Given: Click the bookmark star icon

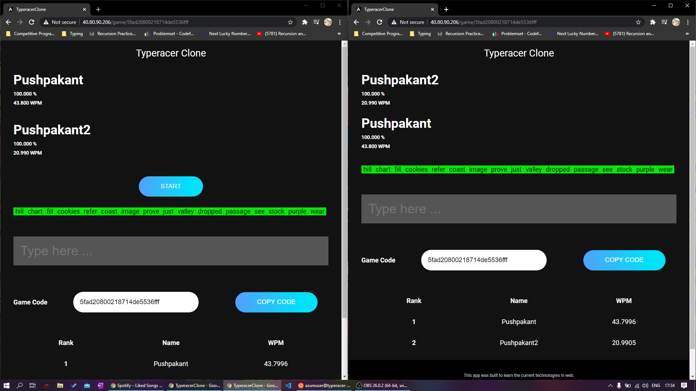Looking at the screenshot, I should click(290, 22).
